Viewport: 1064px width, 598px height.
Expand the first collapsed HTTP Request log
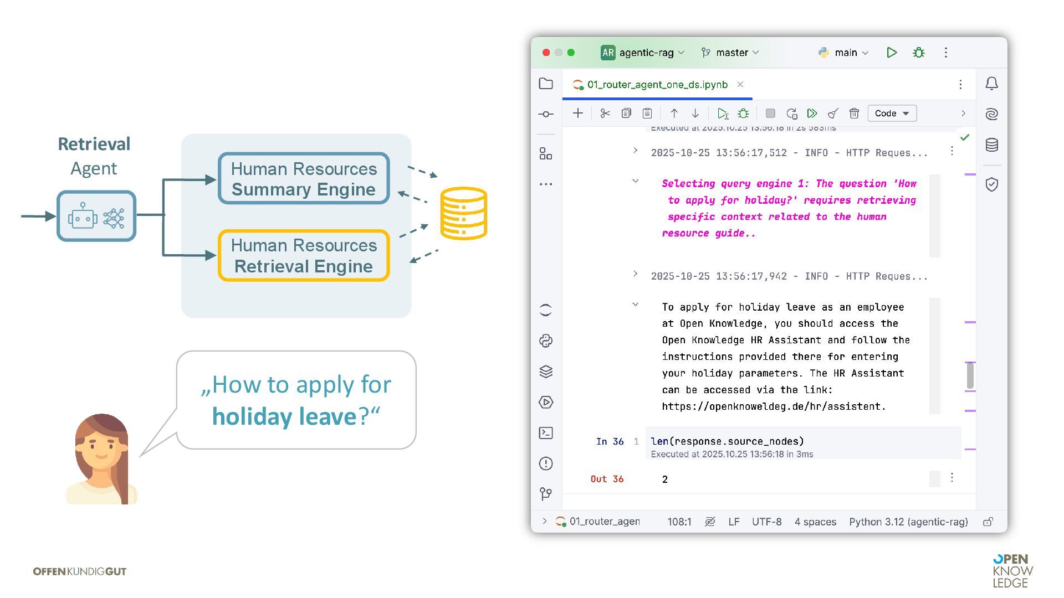[x=635, y=151]
